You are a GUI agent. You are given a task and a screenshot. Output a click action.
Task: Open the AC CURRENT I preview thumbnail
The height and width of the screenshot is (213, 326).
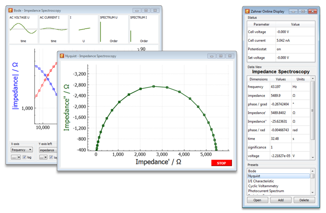pyautogui.click(x=54, y=29)
